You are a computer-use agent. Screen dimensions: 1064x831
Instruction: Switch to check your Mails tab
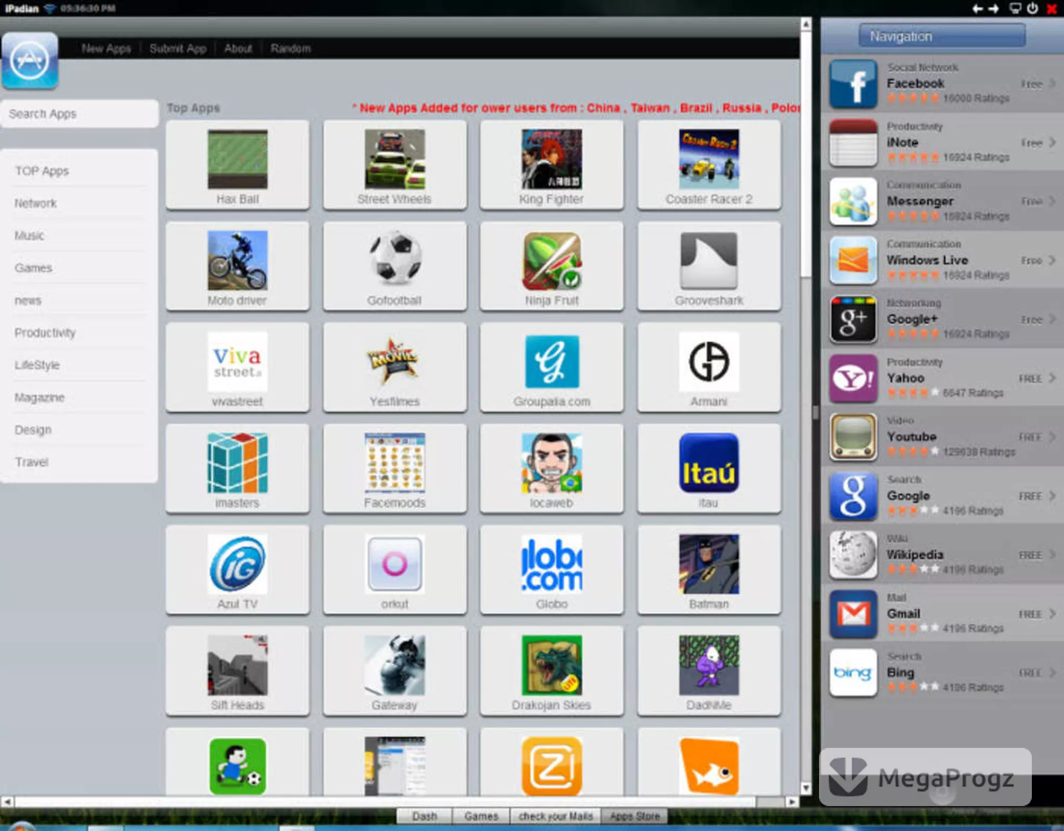(x=556, y=816)
